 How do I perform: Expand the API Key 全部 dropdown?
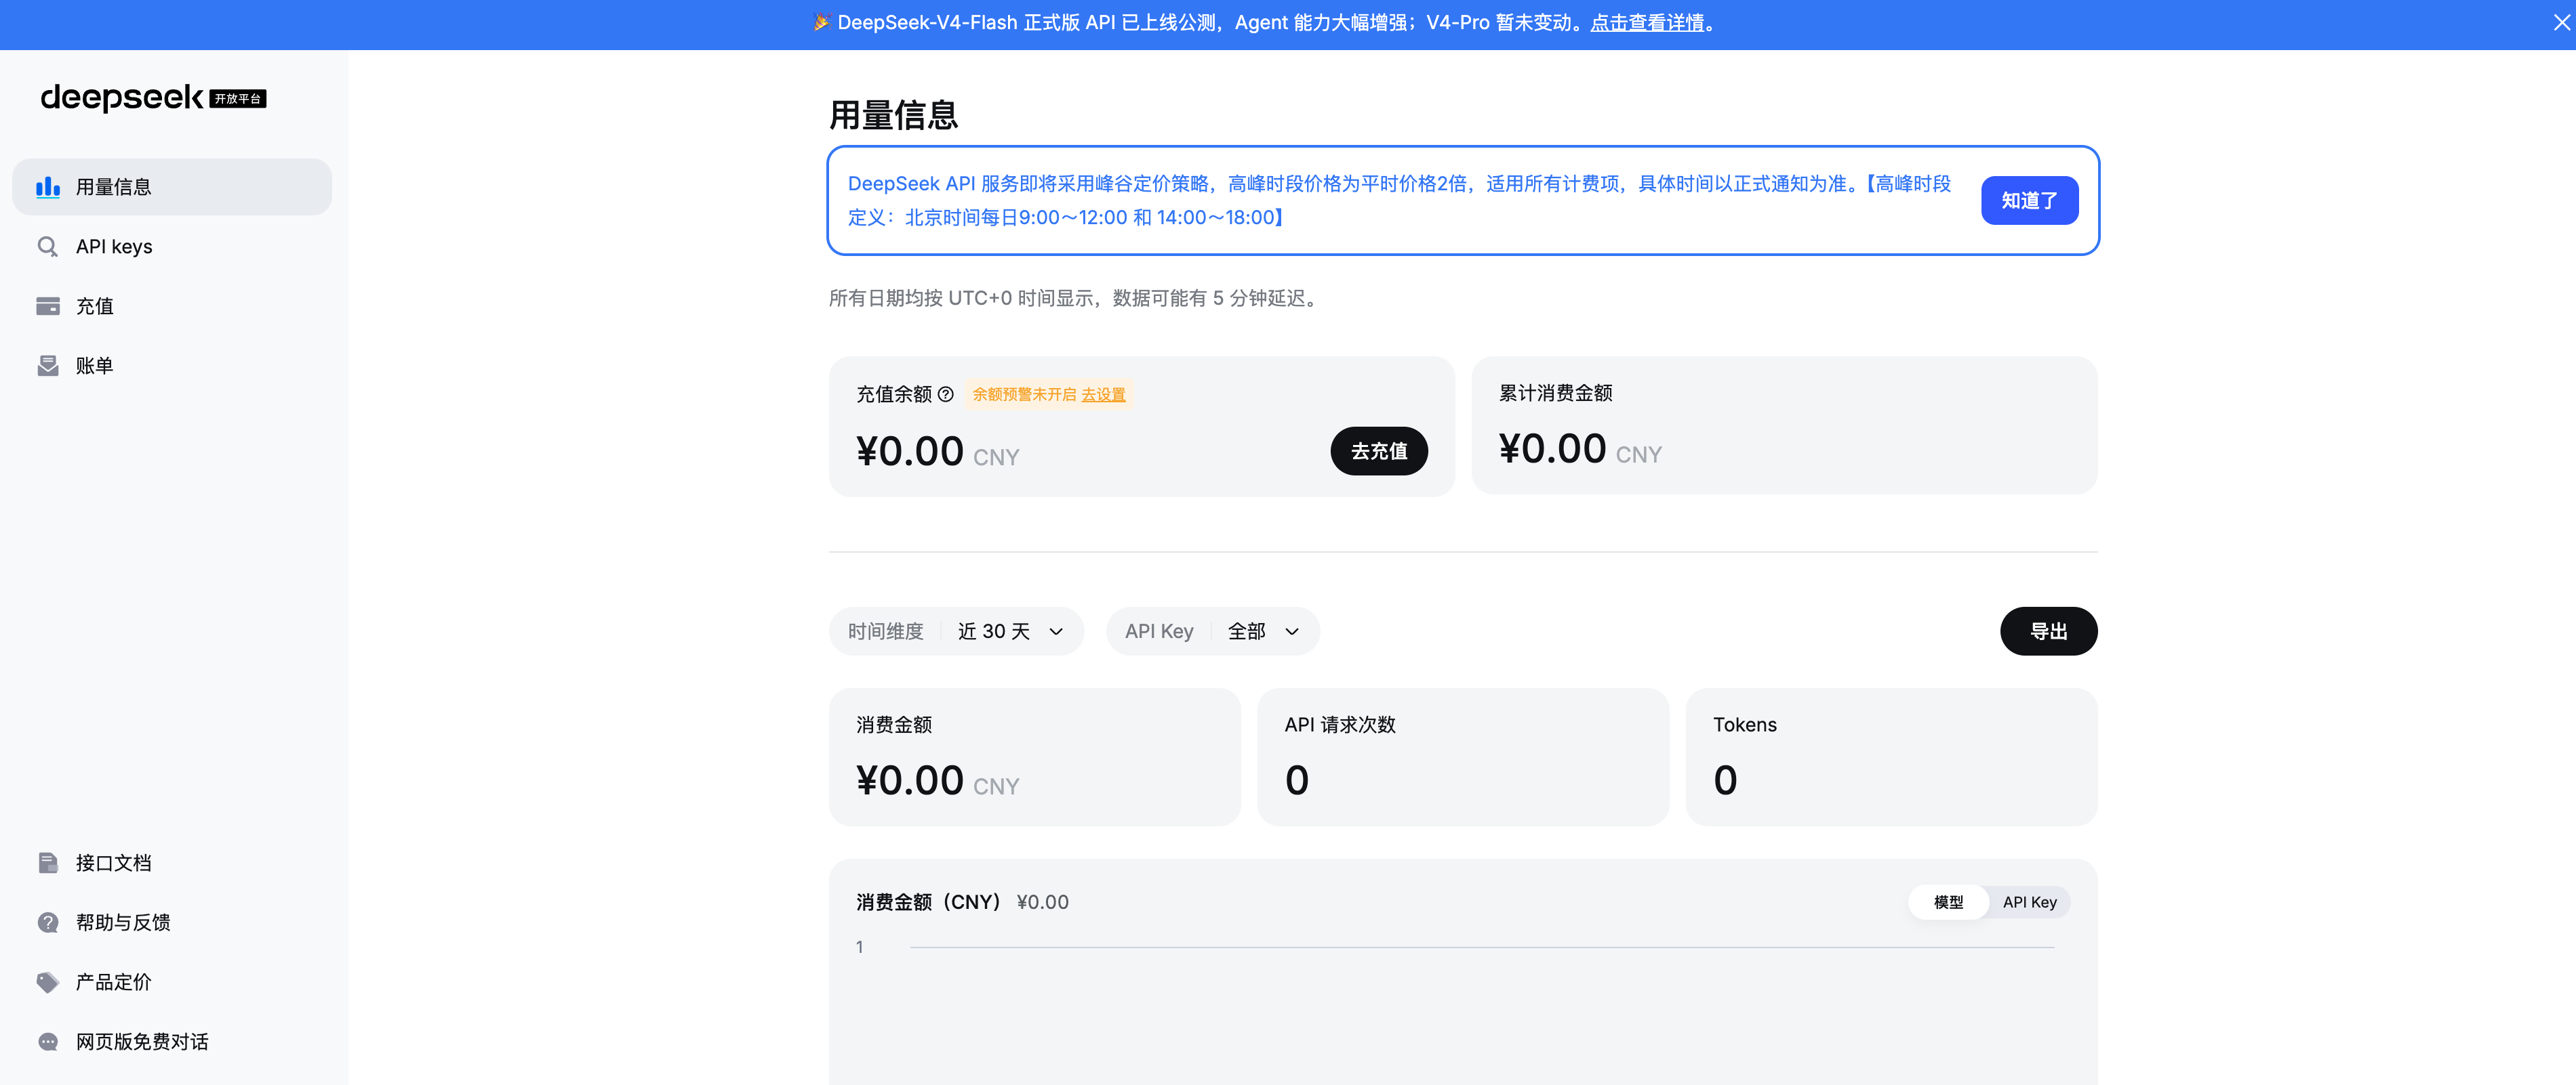pyautogui.click(x=1212, y=631)
